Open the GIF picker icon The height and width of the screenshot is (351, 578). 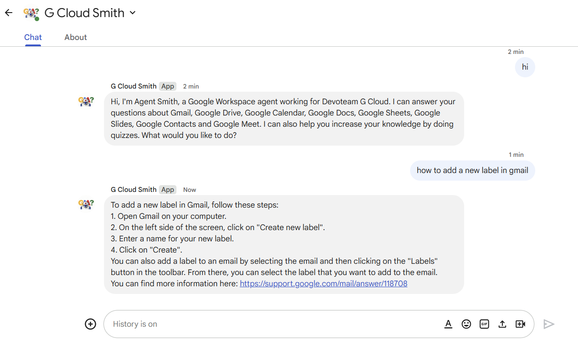pos(484,324)
